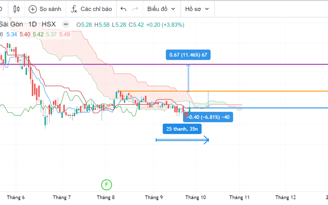The image size is (328, 205).
Task: Open Các chỉ báo indicators dialog
Action: click(x=91, y=9)
